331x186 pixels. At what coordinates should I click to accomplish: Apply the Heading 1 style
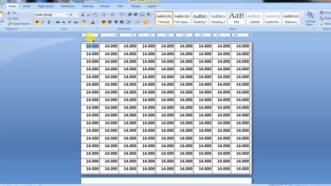(200, 19)
